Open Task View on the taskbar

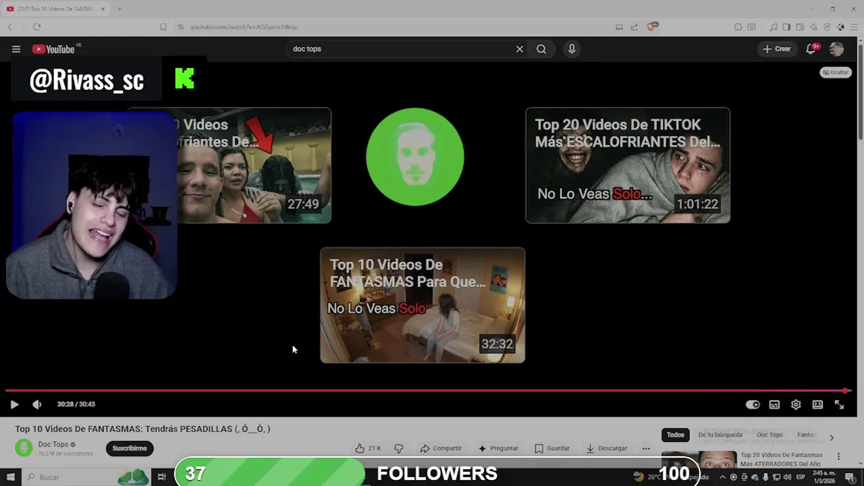(x=162, y=477)
